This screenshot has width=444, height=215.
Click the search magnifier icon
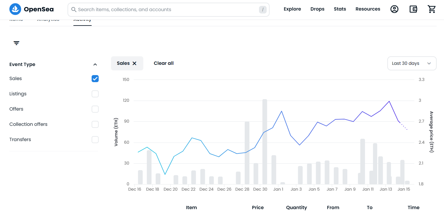[x=74, y=10]
